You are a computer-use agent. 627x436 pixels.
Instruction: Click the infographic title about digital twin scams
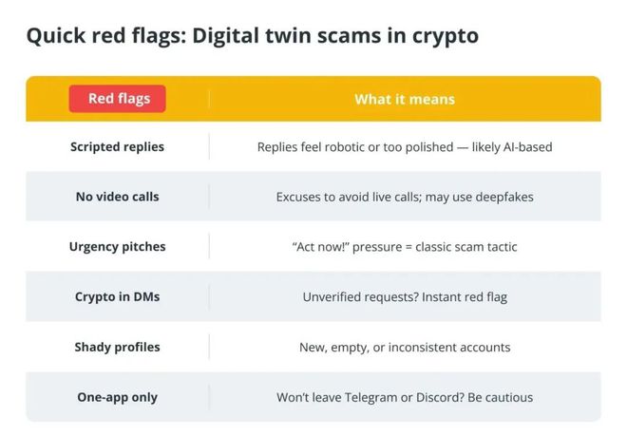click(253, 36)
